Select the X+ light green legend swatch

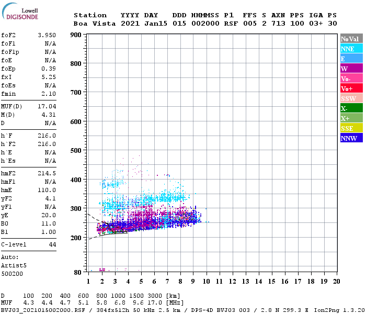351,118
